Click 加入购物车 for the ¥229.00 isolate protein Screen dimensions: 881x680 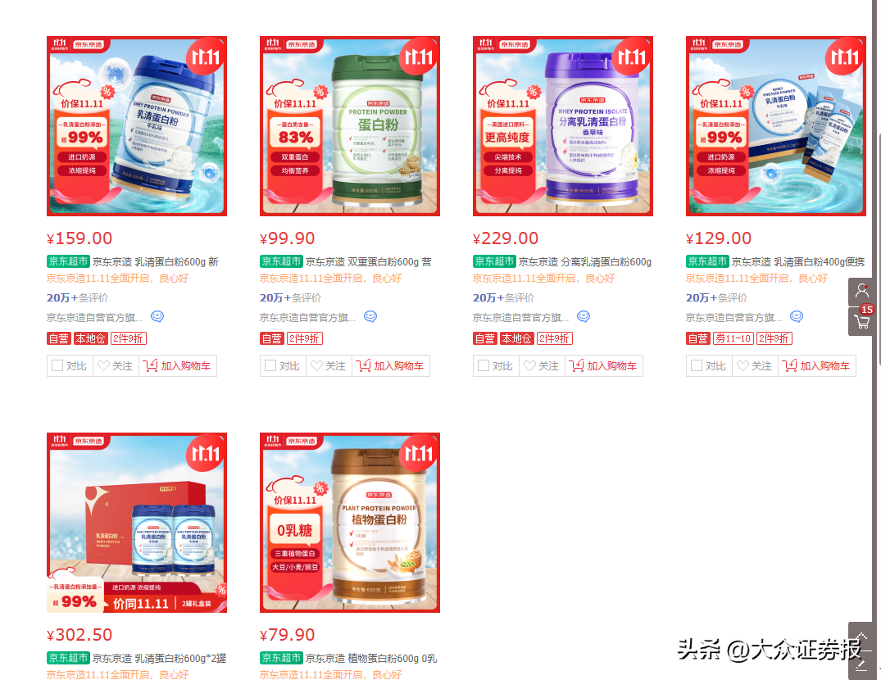click(603, 366)
